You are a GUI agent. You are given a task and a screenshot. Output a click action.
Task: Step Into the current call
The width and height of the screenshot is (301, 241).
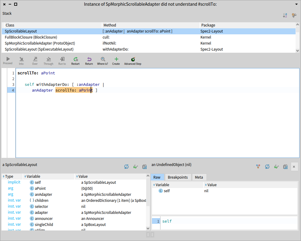21,61
